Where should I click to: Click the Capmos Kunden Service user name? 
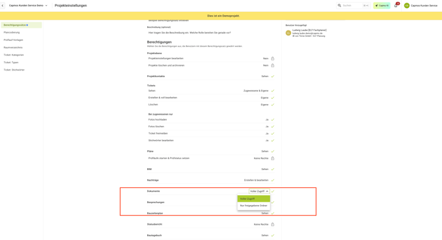point(424,5)
